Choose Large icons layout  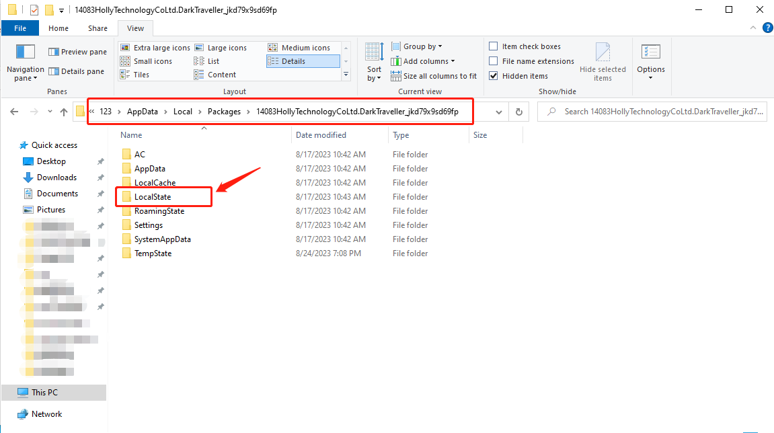pos(220,47)
